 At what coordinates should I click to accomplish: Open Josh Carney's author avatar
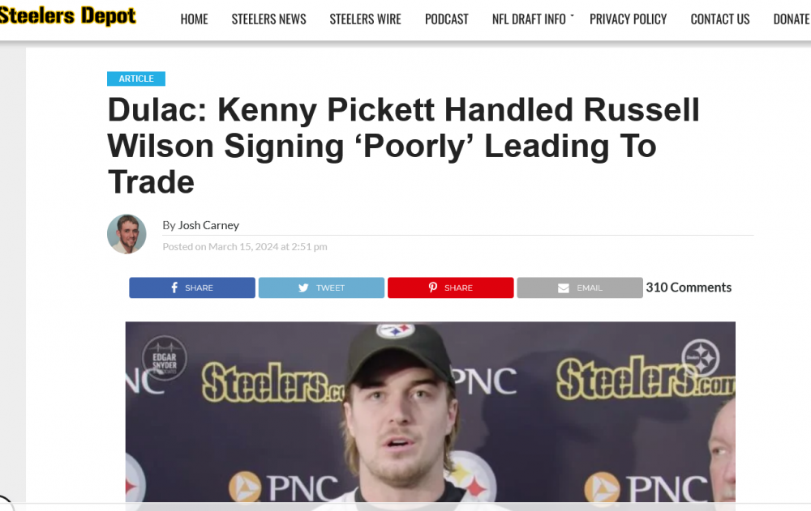tap(127, 234)
